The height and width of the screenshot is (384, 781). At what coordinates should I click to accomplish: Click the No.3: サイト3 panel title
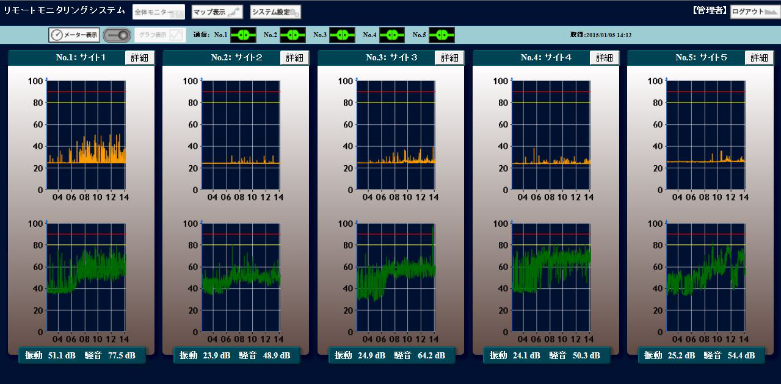[x=391, y=58]
